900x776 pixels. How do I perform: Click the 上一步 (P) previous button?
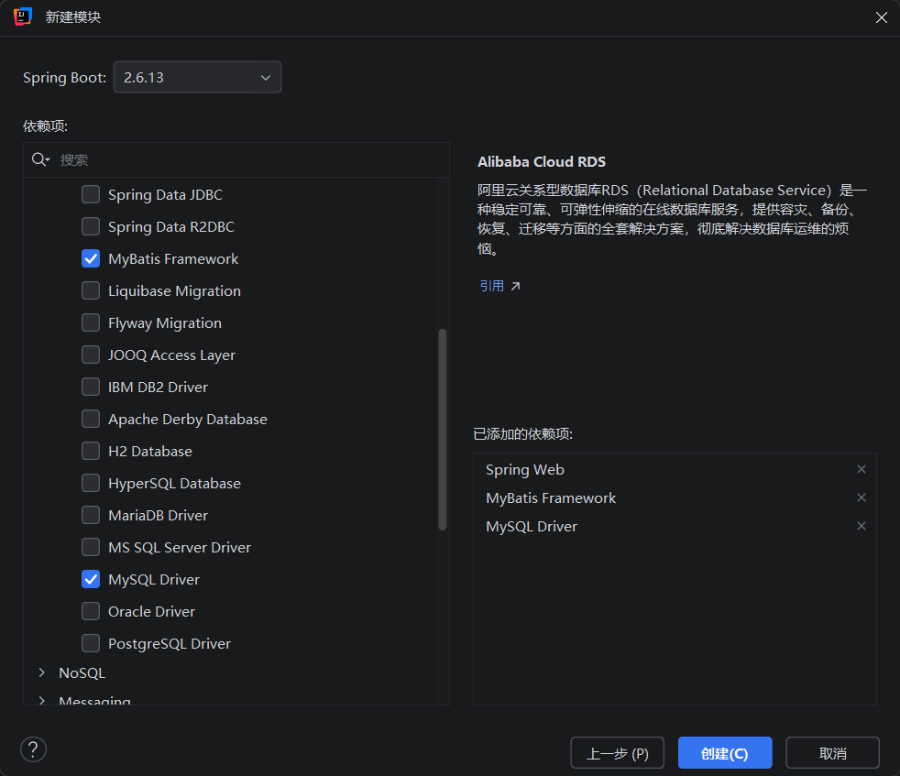pos(617,752)
